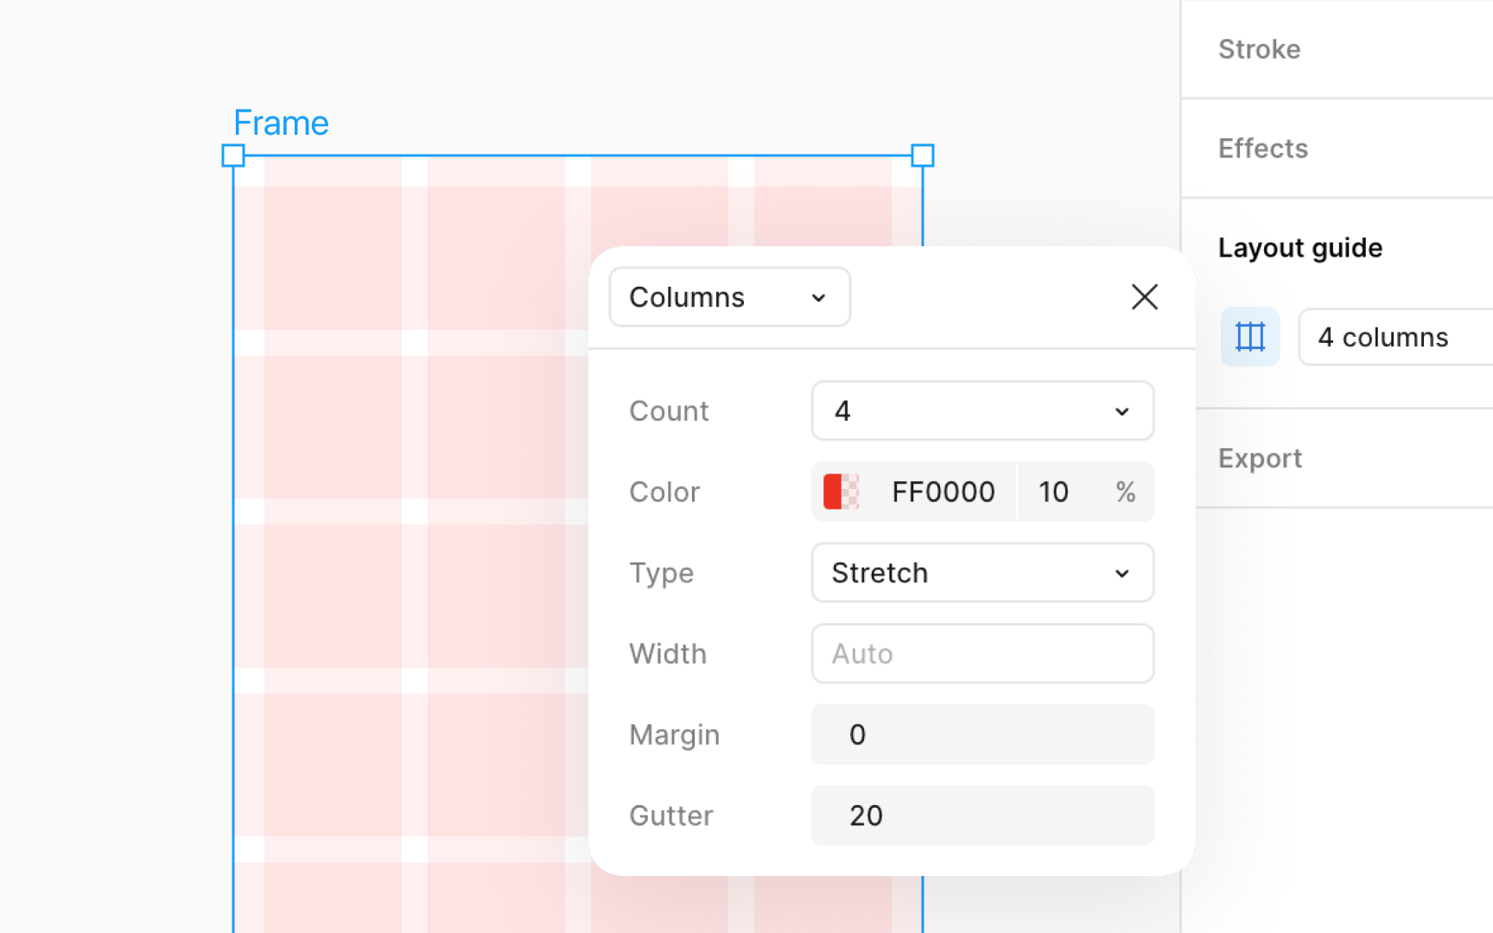Image resolution: width=1493 pixels, height=933 pixels.
Task: Edit the color opacity 10 percent field
Action: point(1053,492)
